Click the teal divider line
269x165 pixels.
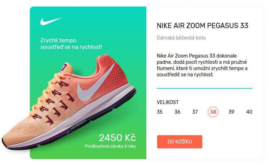click(204, 89)
